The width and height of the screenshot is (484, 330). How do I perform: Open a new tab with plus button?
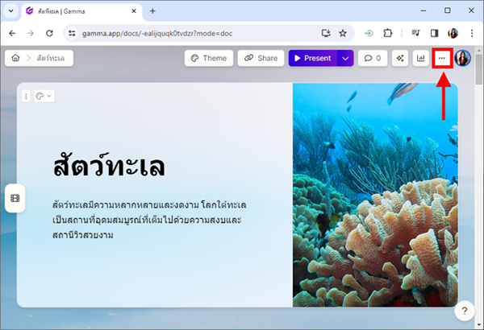coord(152,11)
